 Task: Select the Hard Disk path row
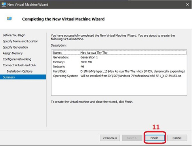point(120,71)
